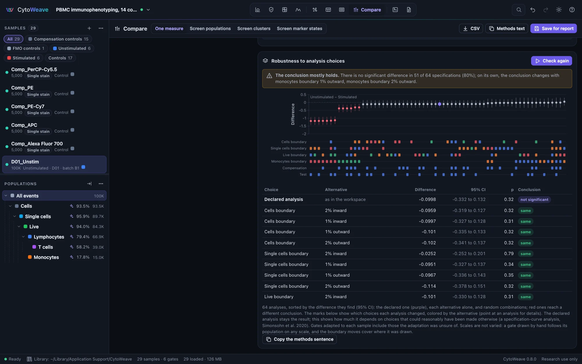This screenshot has height=364, width=582.
Task: Collapse the Live population node
Action: click(19, 227)
